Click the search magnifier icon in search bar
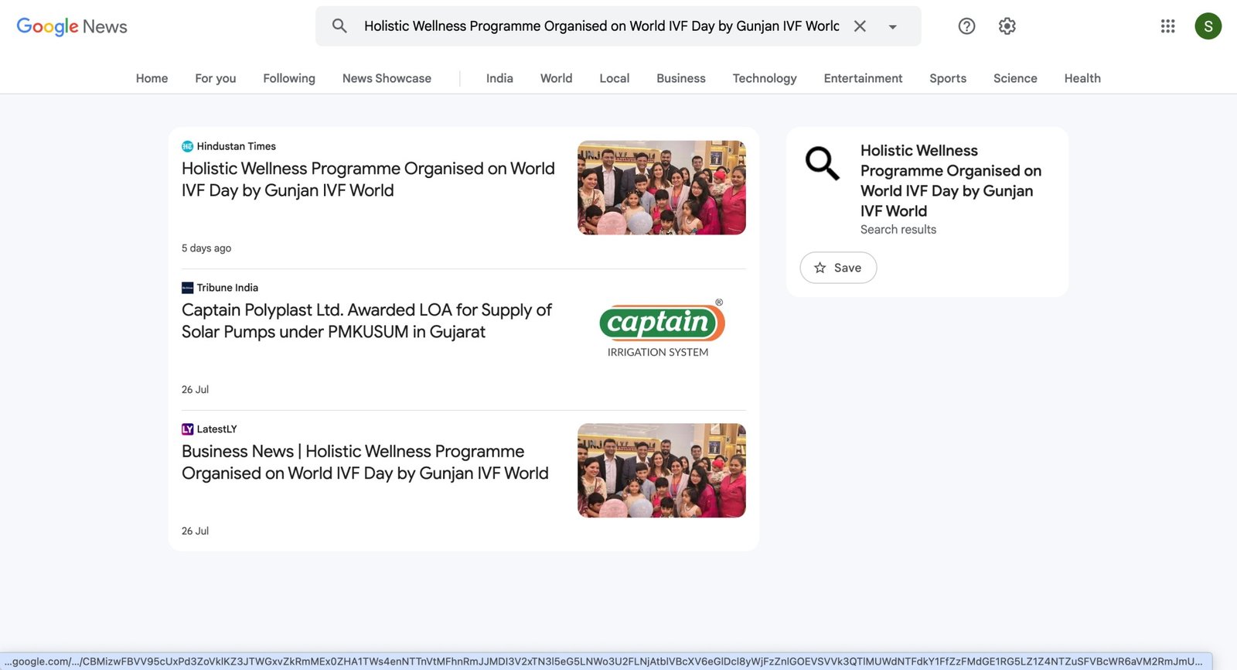The height and width of the screenshot is (670, 1237). pos(339,26)
